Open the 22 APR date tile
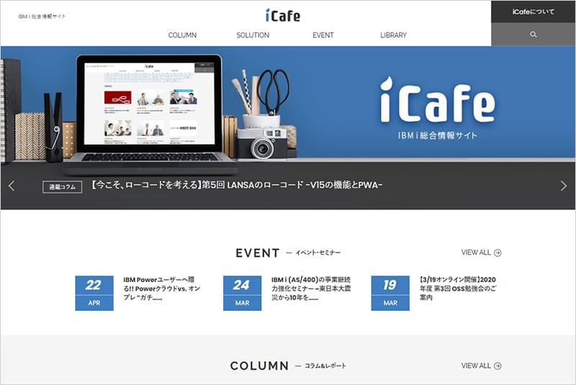The width and height of the screenshot is (576, 385). point(94,293)
